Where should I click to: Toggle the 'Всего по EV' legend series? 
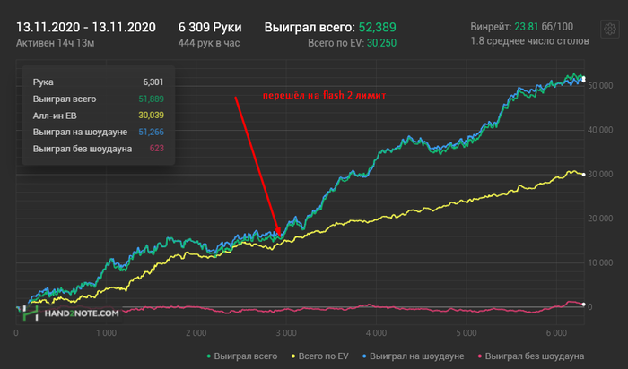[x=319, y=356]
